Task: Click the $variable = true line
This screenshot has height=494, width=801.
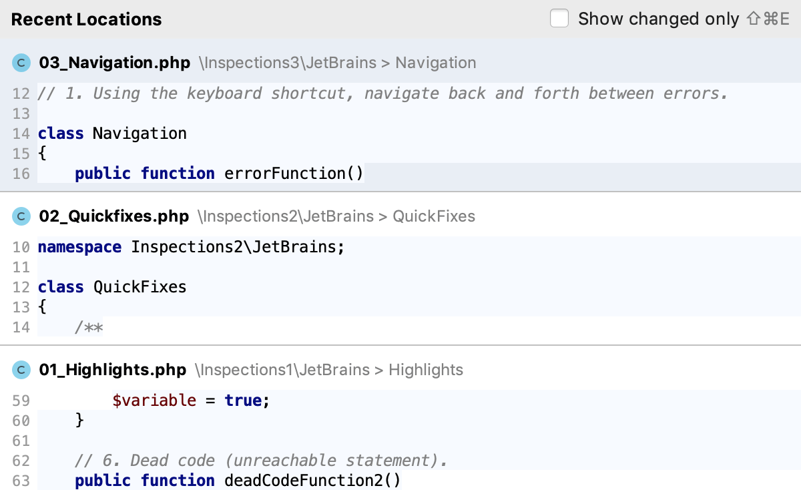Action: [191, 401]
